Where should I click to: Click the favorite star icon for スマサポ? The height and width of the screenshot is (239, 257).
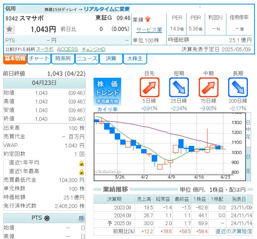pyautogui.click(x=10, y=29)
